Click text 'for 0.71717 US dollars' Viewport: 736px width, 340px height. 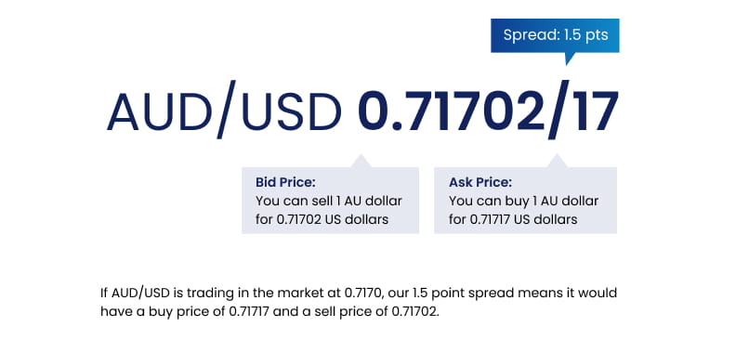click(513, 219)
